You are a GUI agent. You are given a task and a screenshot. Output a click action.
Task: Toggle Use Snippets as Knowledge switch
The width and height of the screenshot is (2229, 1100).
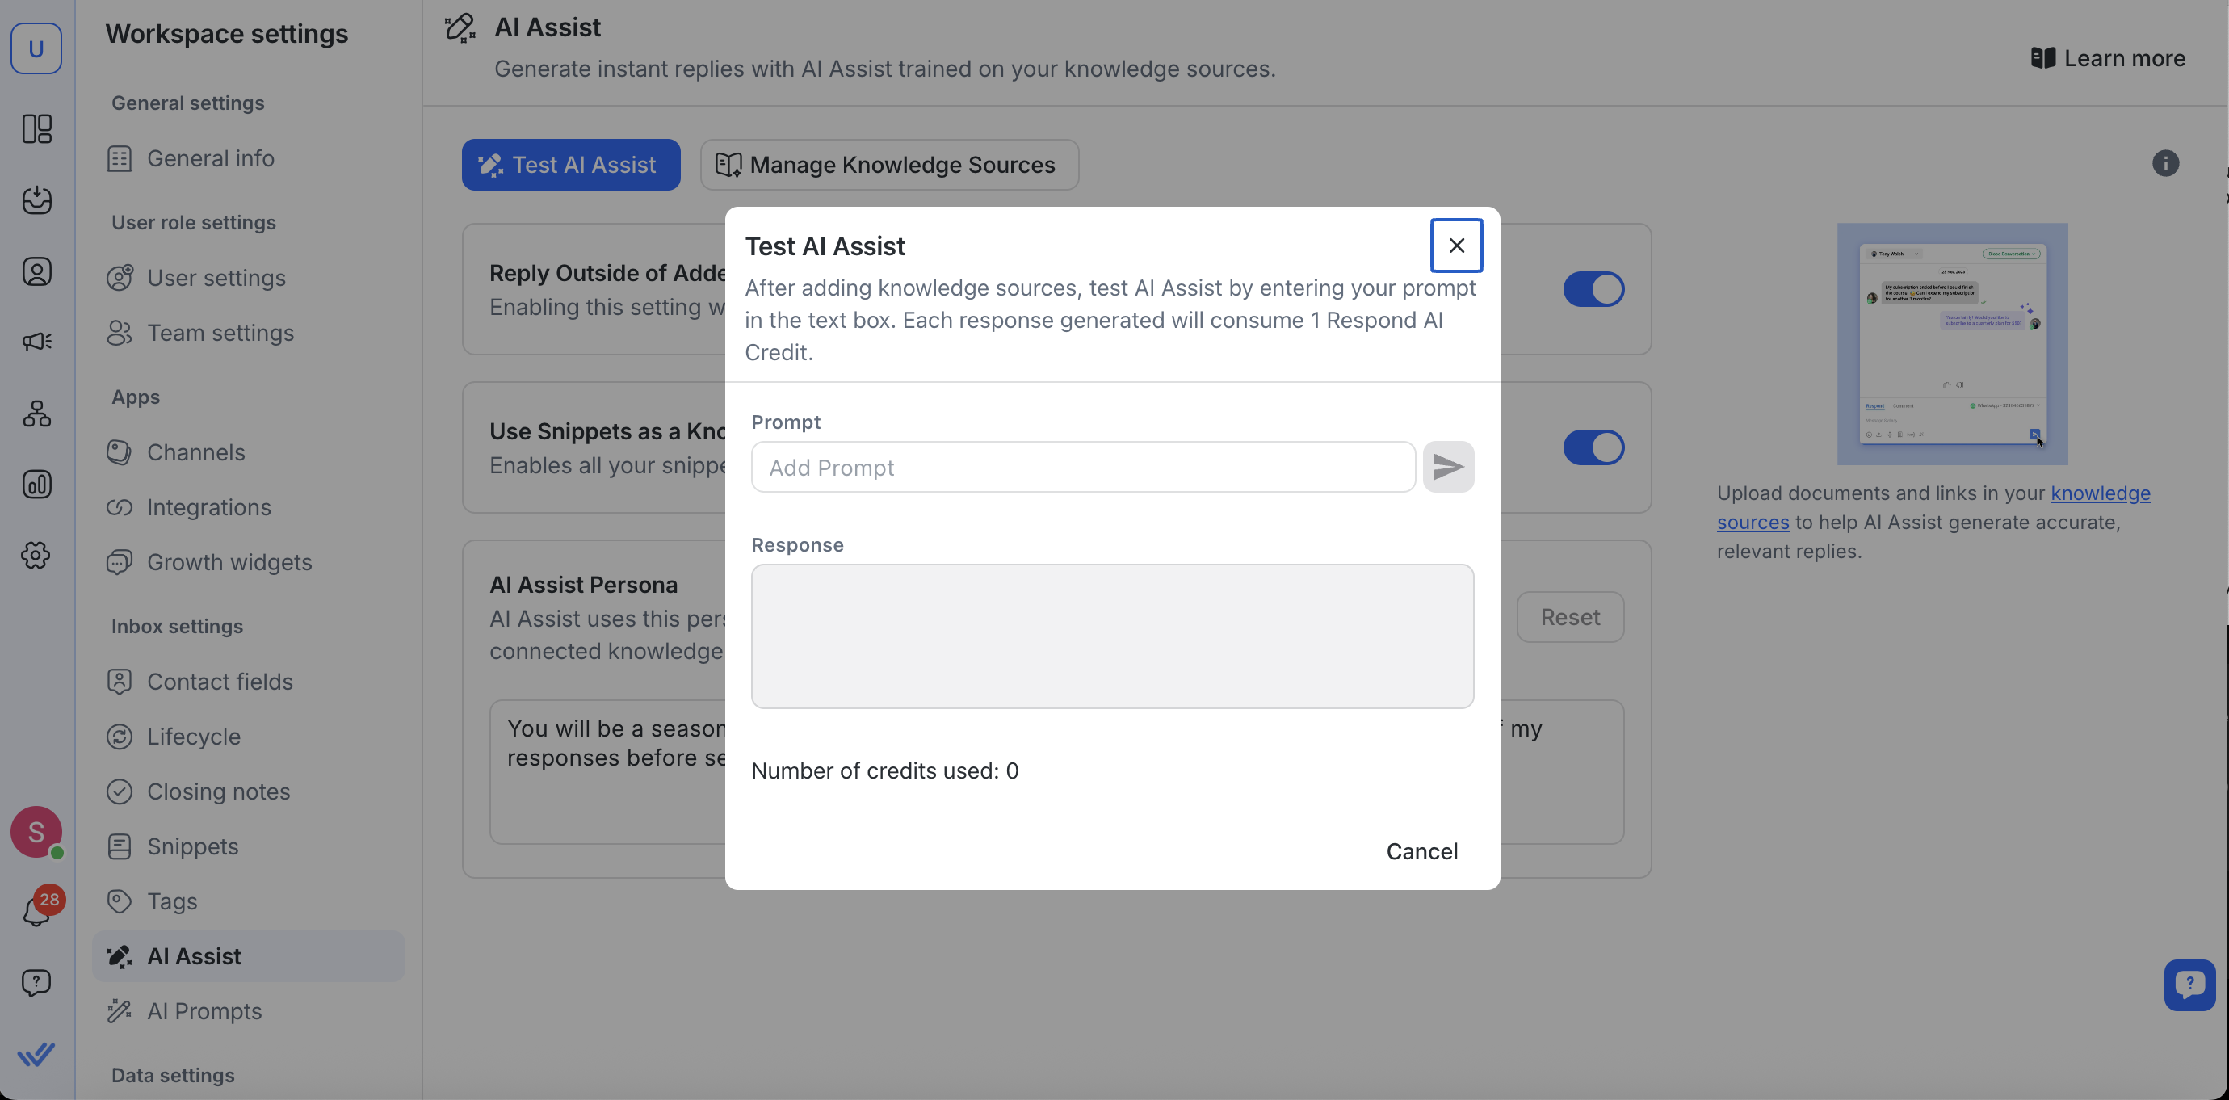1593,447
